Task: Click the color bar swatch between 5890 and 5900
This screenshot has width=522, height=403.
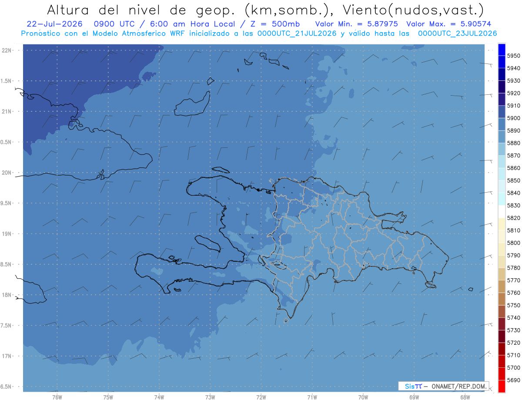Action: [x=502, y=124]
